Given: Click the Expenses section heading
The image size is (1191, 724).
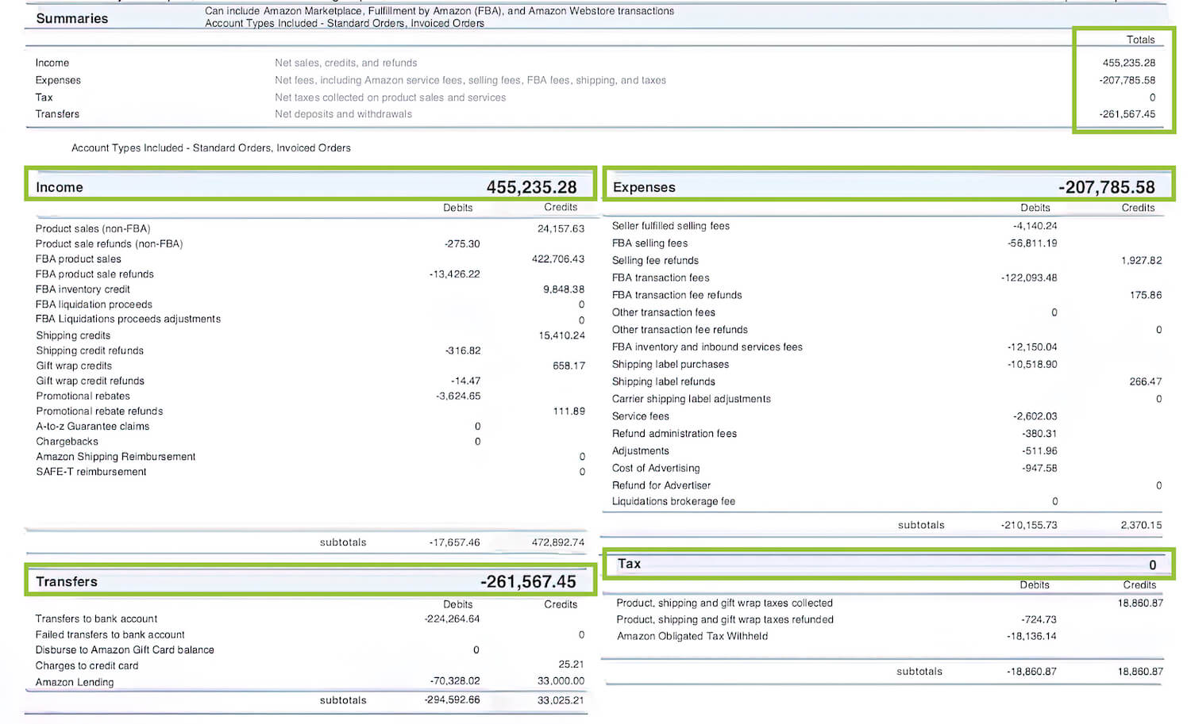Looking at the screenshot, I should pyautogui.click(x=644, y=187).
